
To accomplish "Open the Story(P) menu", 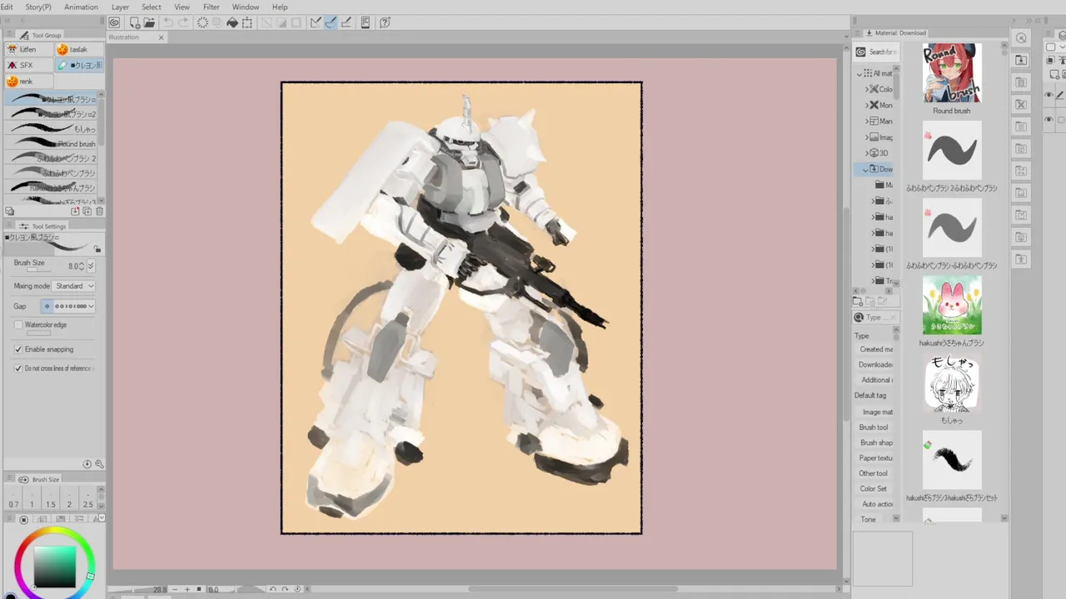I will [x=38, y=7].
